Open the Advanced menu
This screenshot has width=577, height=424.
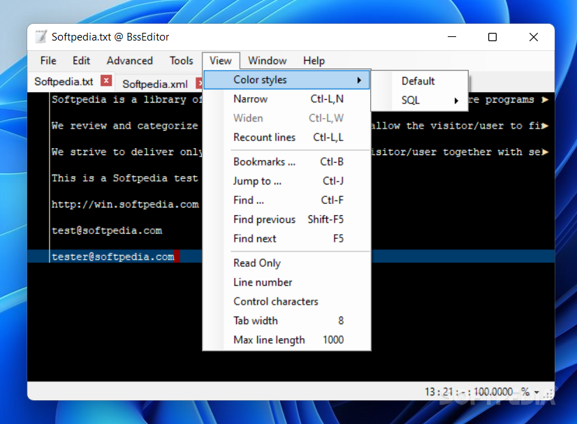(129, 60)
